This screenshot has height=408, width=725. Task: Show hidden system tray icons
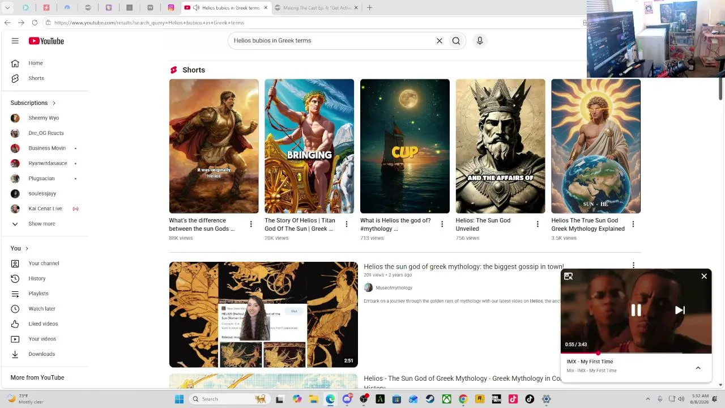[648, 399]
